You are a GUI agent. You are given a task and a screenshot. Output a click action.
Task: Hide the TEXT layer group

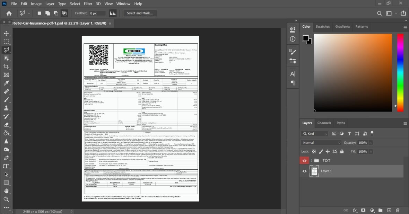304,160
